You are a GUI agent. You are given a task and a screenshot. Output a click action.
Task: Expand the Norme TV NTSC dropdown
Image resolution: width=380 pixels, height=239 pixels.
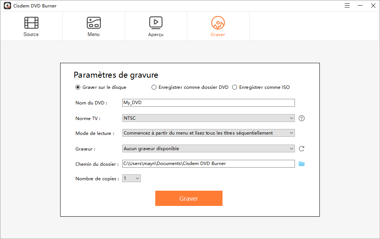tap(208, 118)
